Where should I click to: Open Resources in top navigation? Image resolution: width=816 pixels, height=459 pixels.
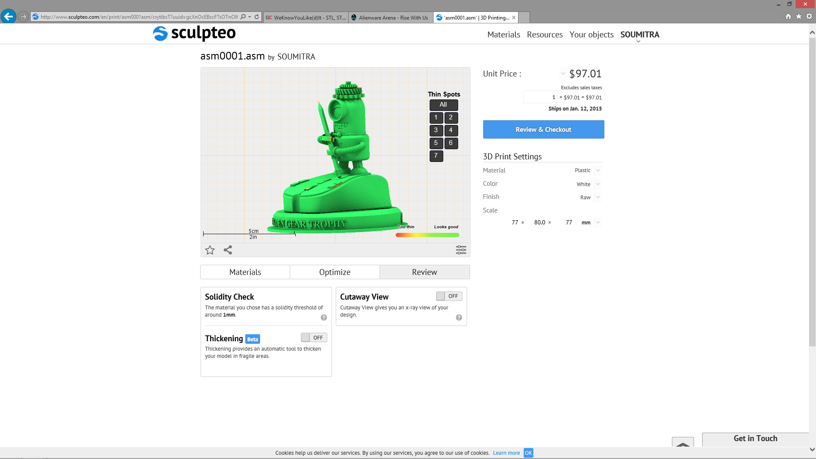[x=545, y=35]
